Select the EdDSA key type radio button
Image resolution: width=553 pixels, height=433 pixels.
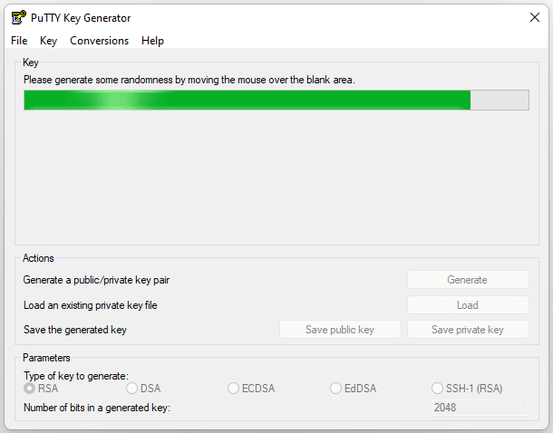pos(335,389)
